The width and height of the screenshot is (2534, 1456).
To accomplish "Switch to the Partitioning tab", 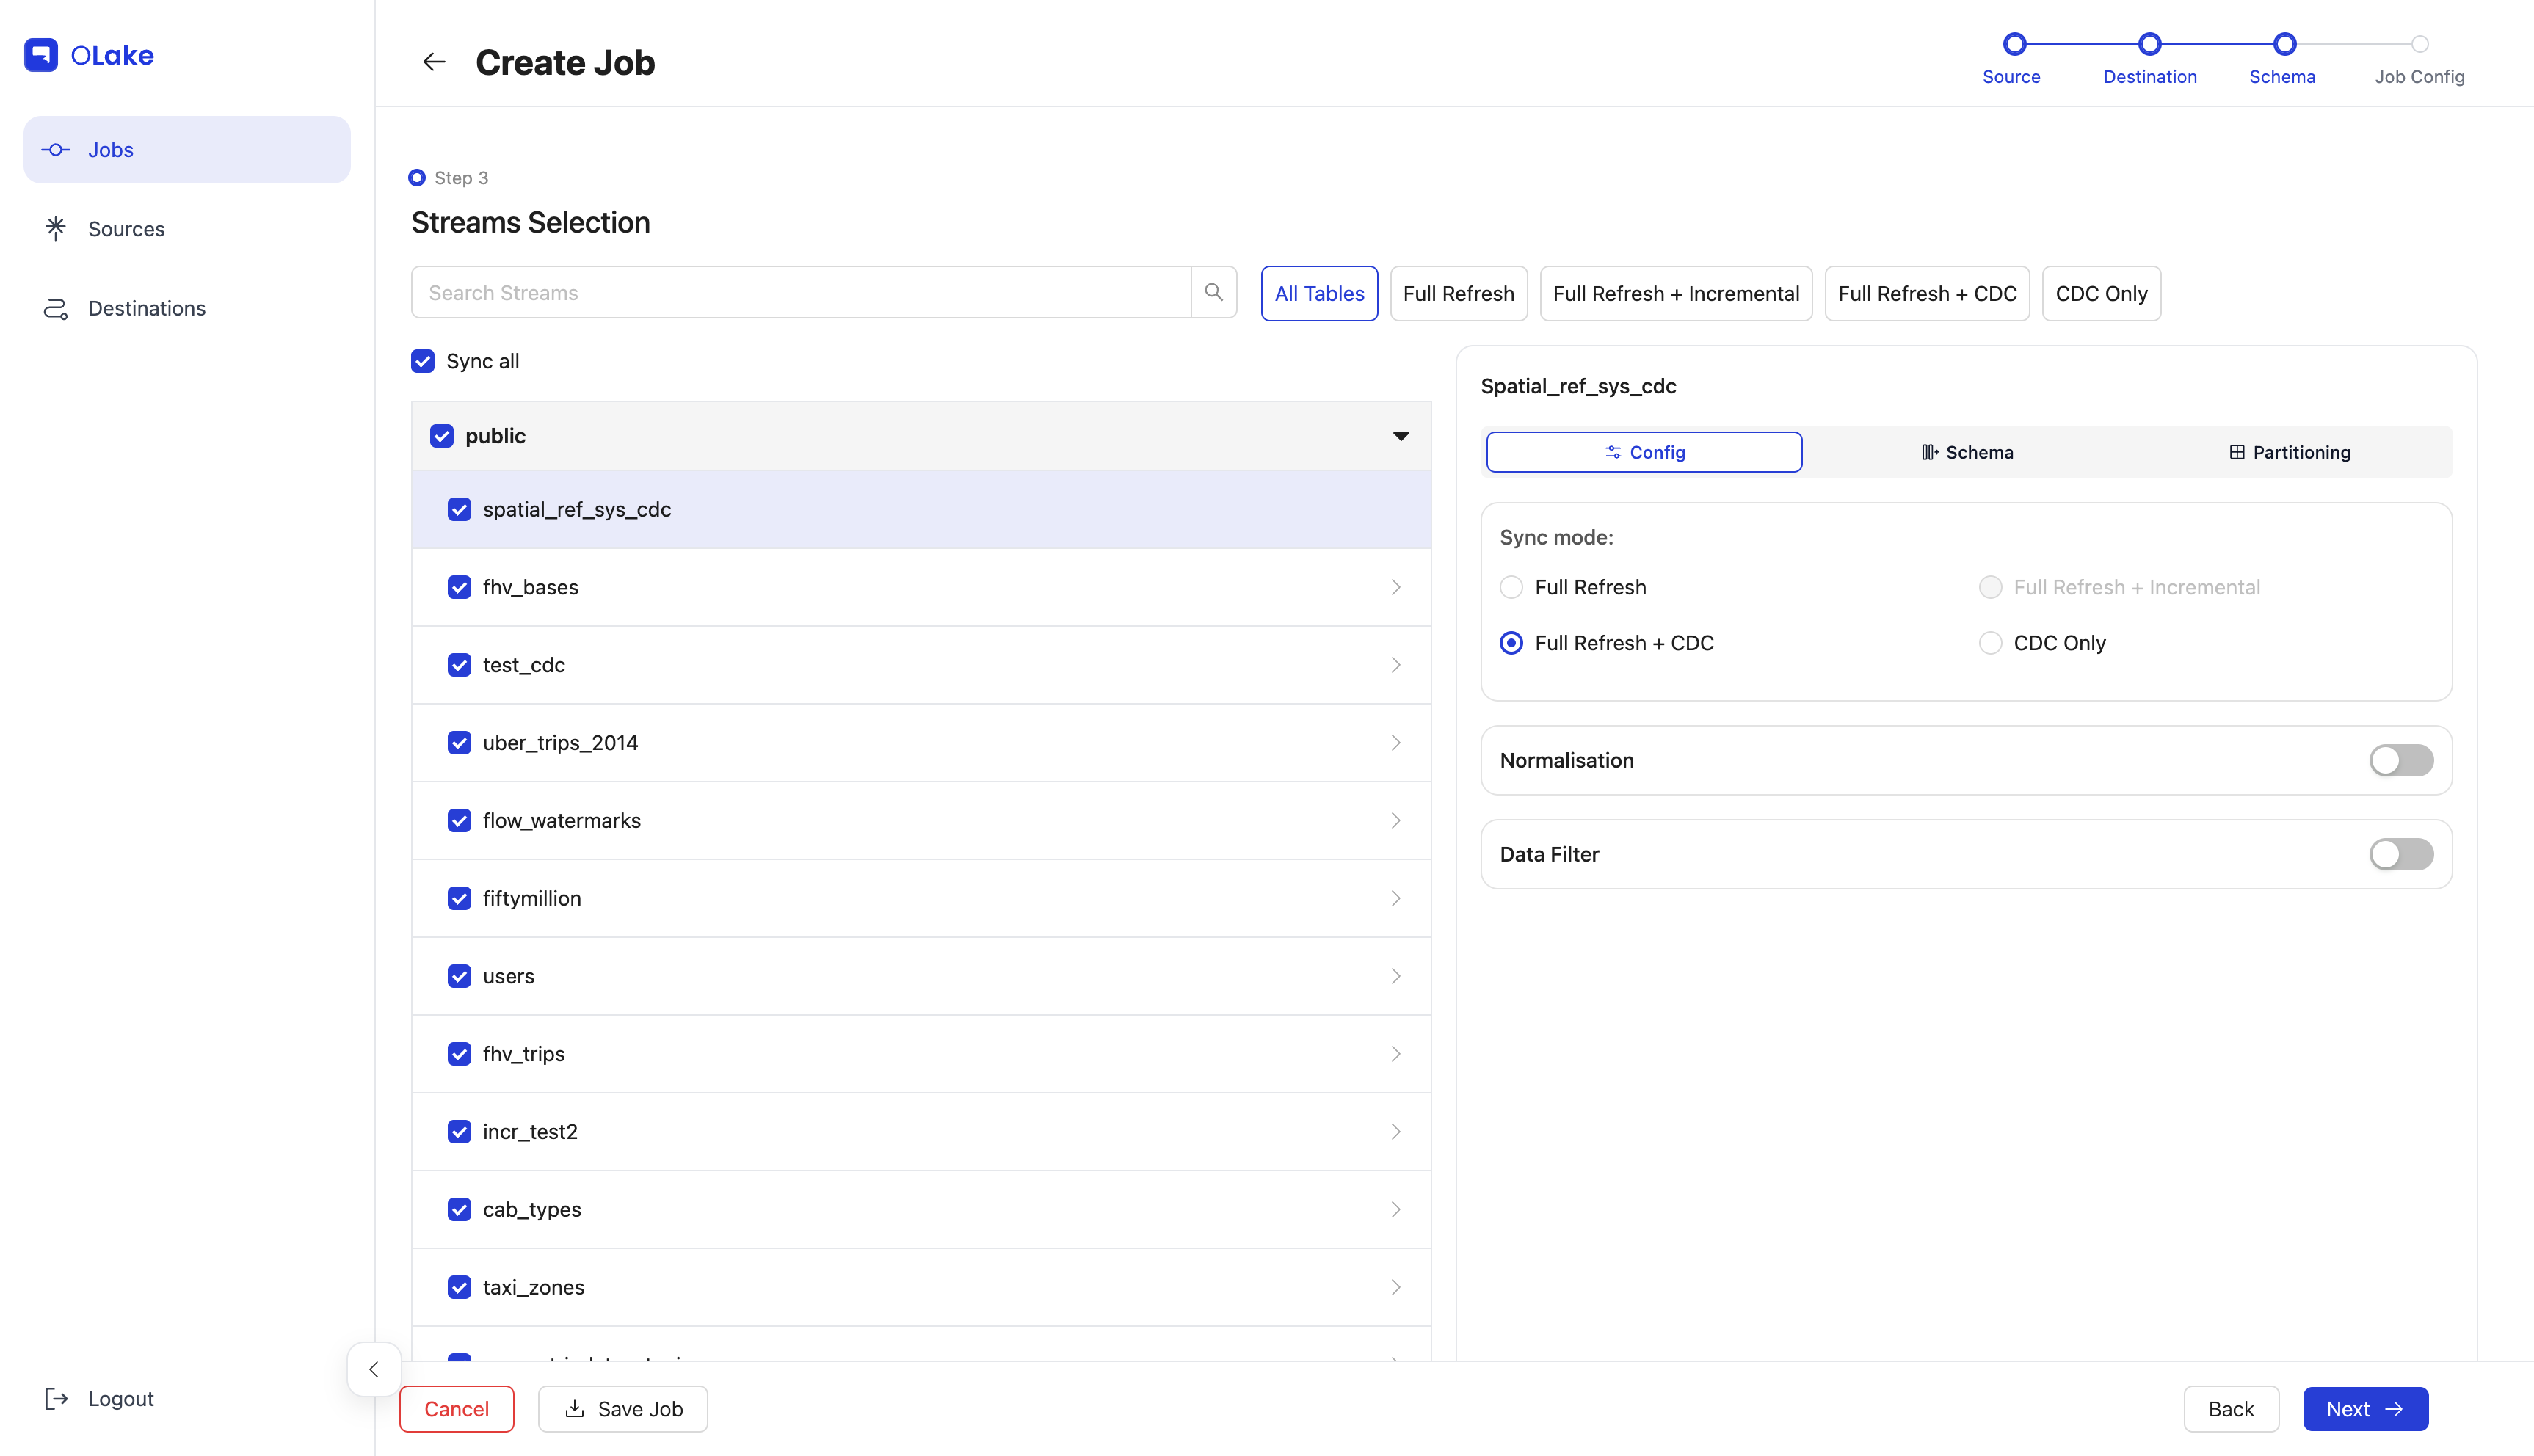I will click(x=2289, y=452).
